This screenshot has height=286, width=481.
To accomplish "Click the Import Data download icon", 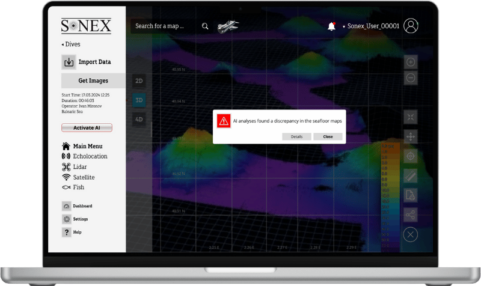I will [69, 62].
